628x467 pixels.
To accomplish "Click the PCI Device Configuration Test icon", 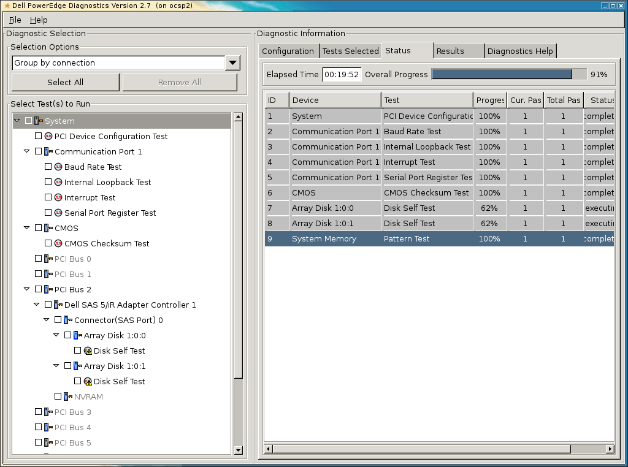I will coord(48,136).
